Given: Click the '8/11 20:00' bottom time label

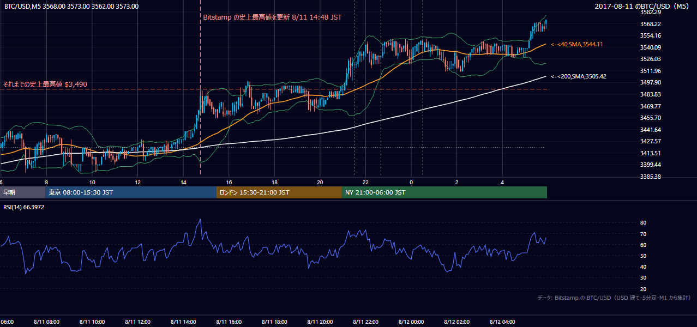Looking at the screenshot, I should point(320,322).
